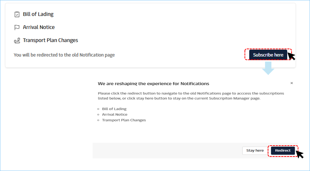Click the 'We are reshaping the experience' heading
This screenshot has width=310, height=171.
[x=153, y=84]
